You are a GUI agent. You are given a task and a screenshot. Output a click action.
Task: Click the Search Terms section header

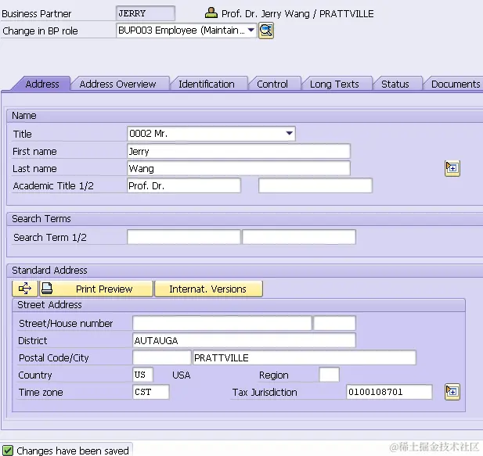[x=41, y=218]
